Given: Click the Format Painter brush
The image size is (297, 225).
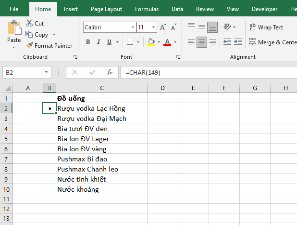Looking at the screenshot, I should pos(29,46).
